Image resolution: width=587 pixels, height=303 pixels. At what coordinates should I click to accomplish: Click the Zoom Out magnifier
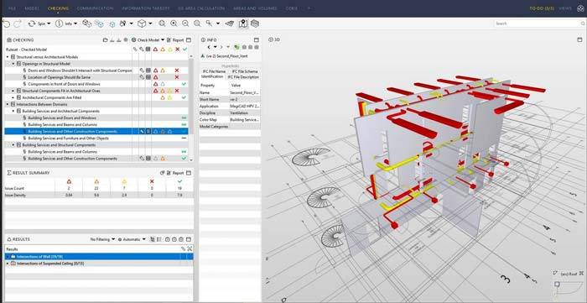(x=185, y=24)
